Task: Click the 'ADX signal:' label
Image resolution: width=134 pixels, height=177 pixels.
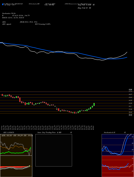Action: [x=7, y=24]
